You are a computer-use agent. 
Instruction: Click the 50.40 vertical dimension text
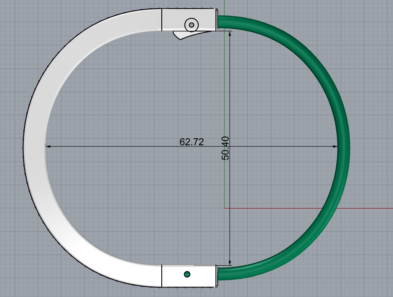[225, 148]
